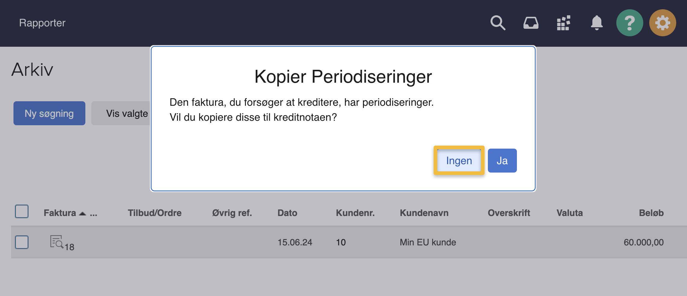The width and height of the screenshot is (687, 296).
Task: Open settings gear icon
Action: pyautogui.click(x=662, y=23)
